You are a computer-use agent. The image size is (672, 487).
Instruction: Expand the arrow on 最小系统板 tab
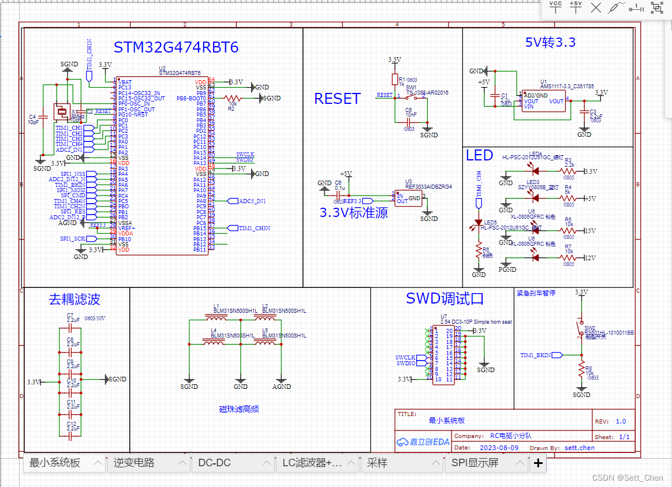tap(98, 463)
